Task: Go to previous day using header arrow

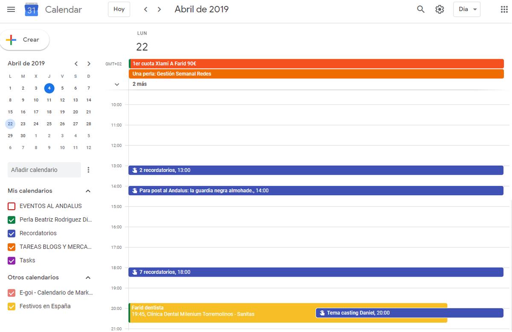Action: 145,9
